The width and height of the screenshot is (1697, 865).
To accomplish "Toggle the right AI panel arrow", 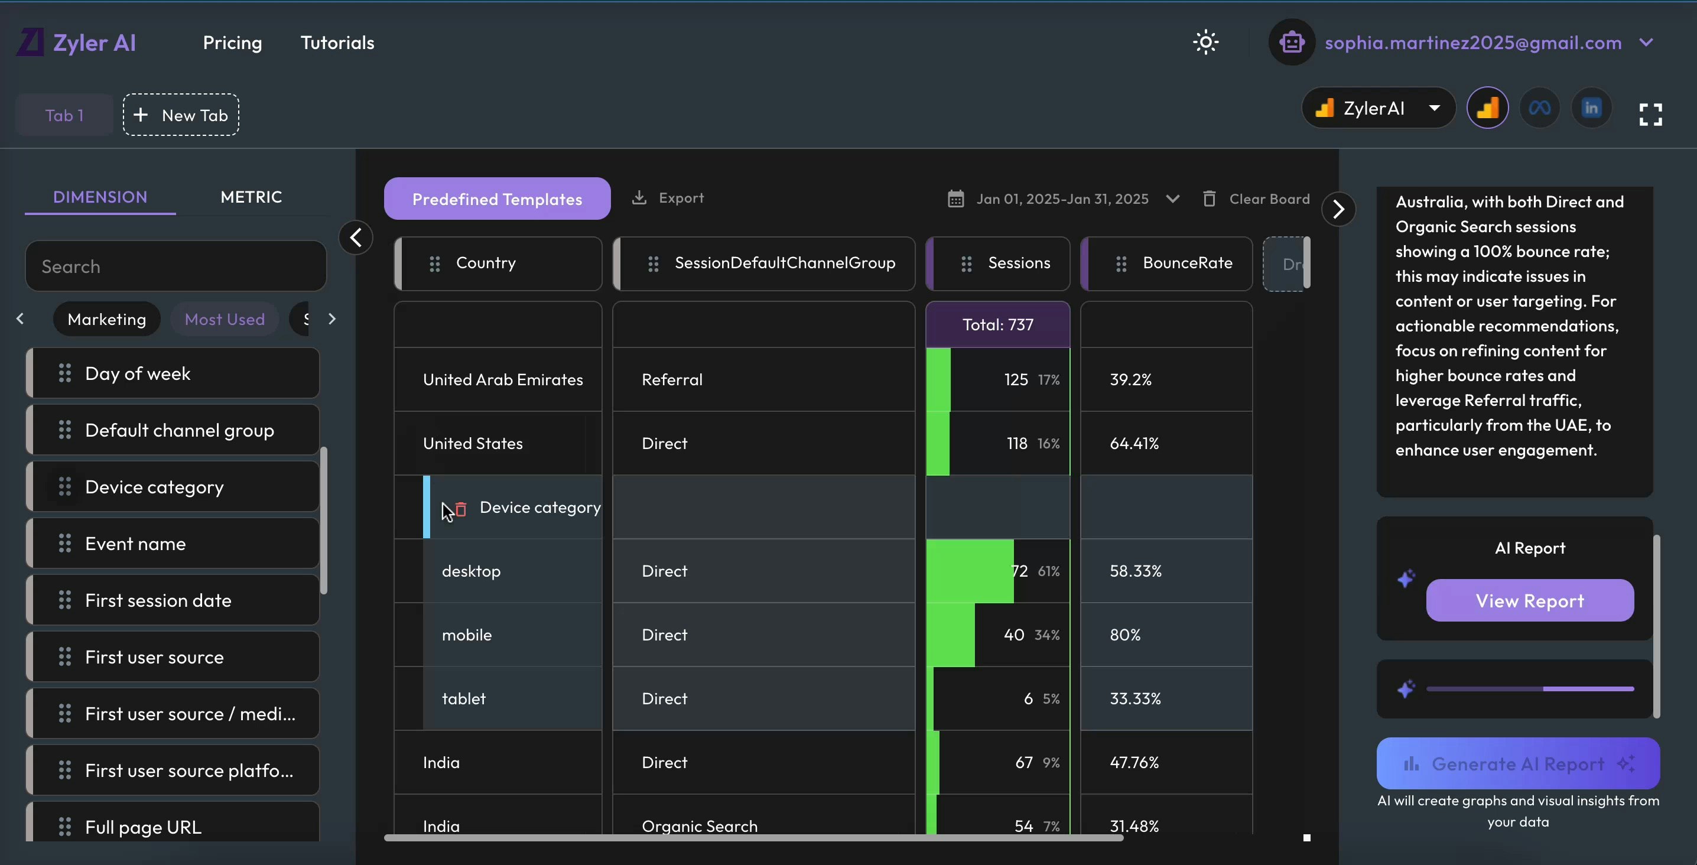I will [x=1338, y=210].
